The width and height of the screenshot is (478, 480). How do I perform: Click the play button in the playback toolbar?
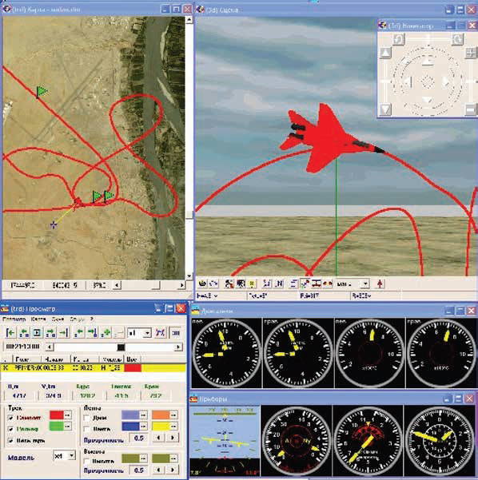pos(37,332)
